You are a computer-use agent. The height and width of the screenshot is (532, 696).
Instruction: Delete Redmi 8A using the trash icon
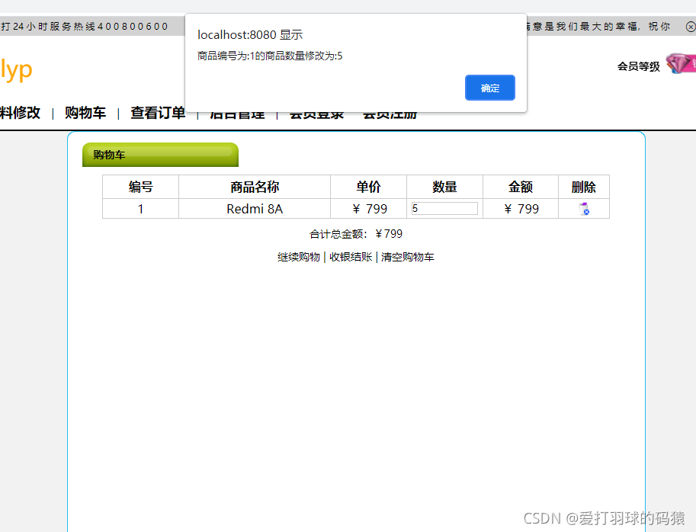click(x=583, y=207)
